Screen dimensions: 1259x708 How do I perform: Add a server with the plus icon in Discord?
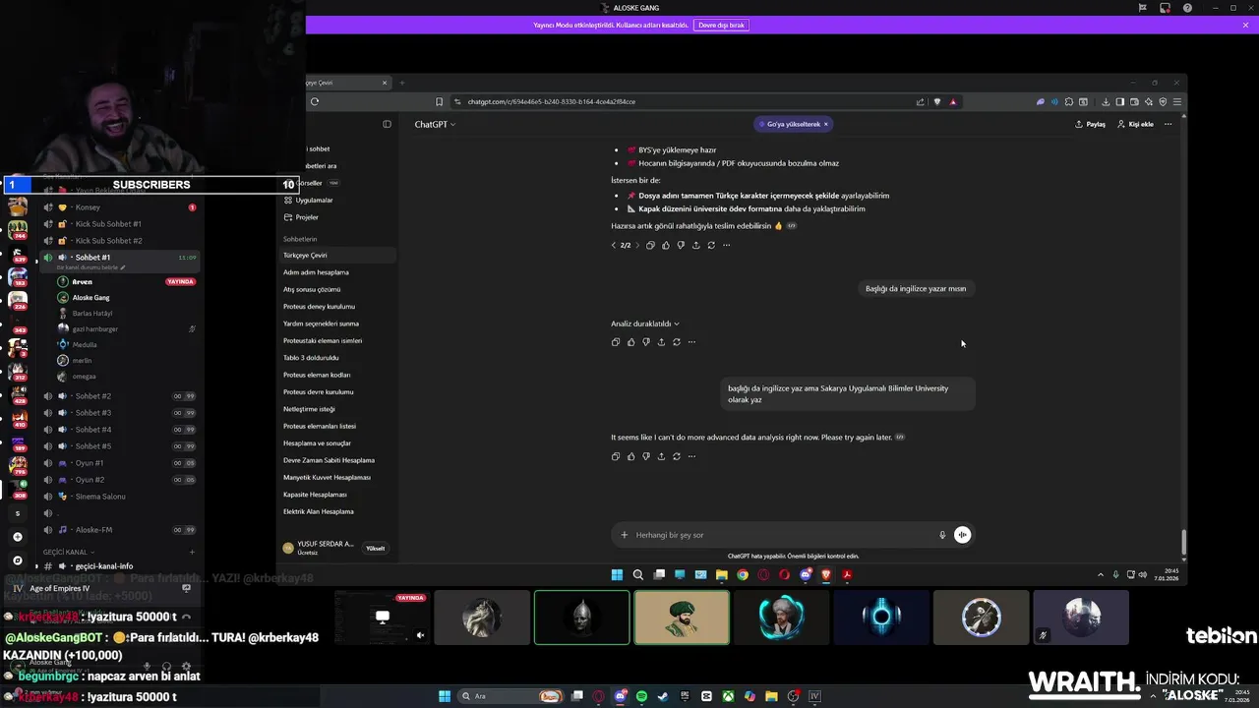(x=18, y=537)
